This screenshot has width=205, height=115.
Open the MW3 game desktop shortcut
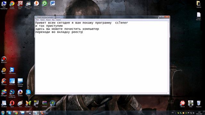(191, 104)
